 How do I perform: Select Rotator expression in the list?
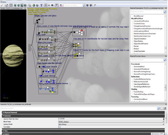pyautogui.click(x=136, y=49)
